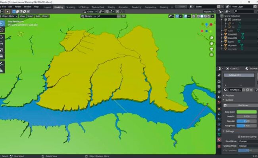This screenshot has height=158, width=258.
Task: Open the Render menu
Action: [x=17, y=7]
